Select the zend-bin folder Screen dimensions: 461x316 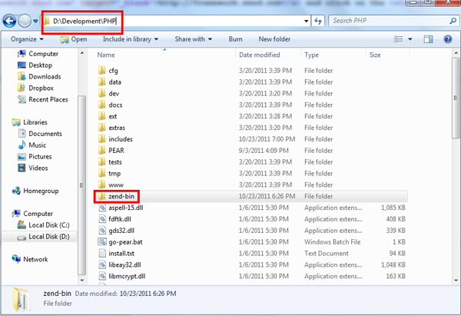click(x=123, y=197)
